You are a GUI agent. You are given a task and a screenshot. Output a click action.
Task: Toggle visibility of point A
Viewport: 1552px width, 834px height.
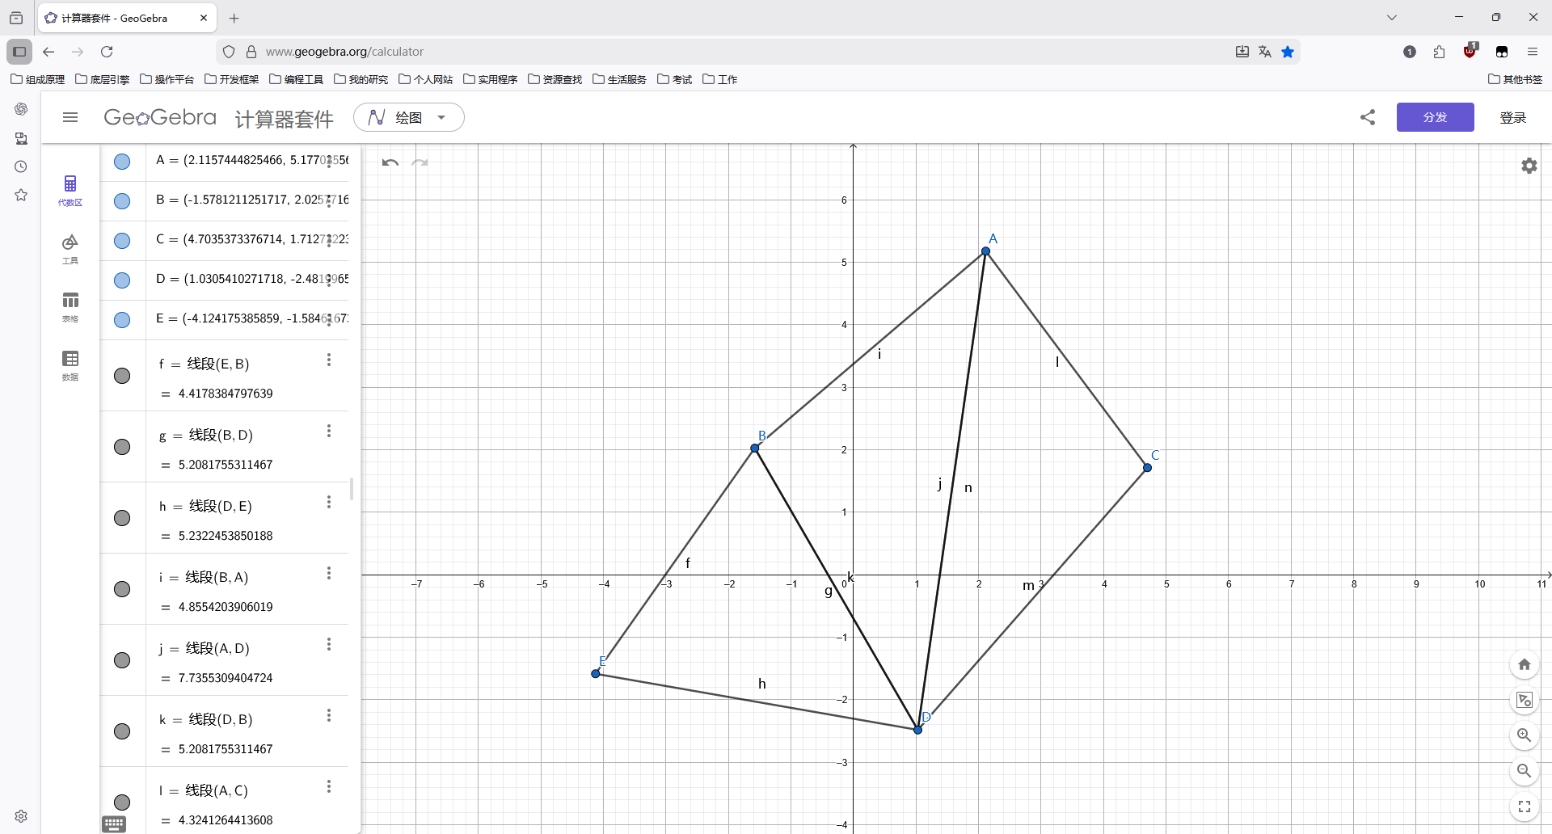(x=122, y=162)
